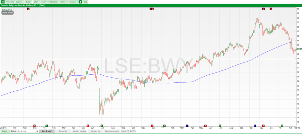Toggle the Log scale button

tap(86, 2)
